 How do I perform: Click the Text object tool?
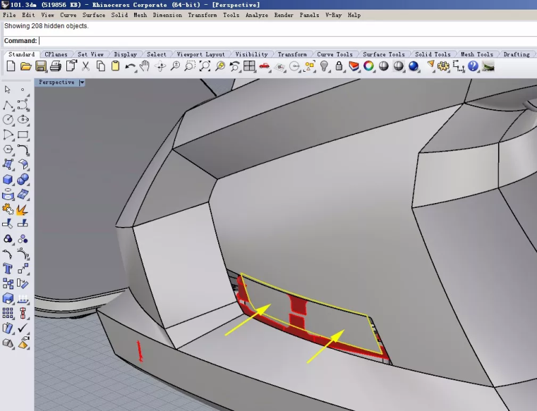coord(8,269)
